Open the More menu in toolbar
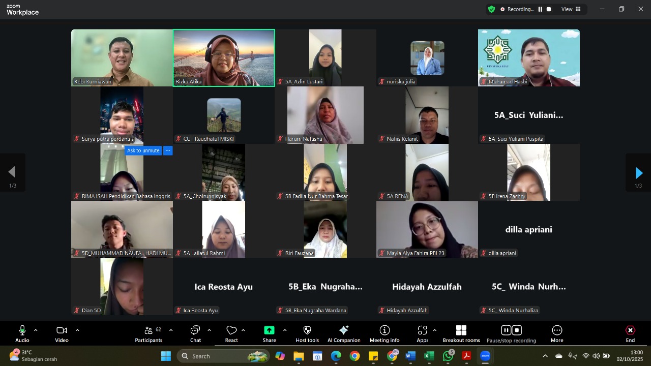Screen dimensions: 651x366 point(557,333)
